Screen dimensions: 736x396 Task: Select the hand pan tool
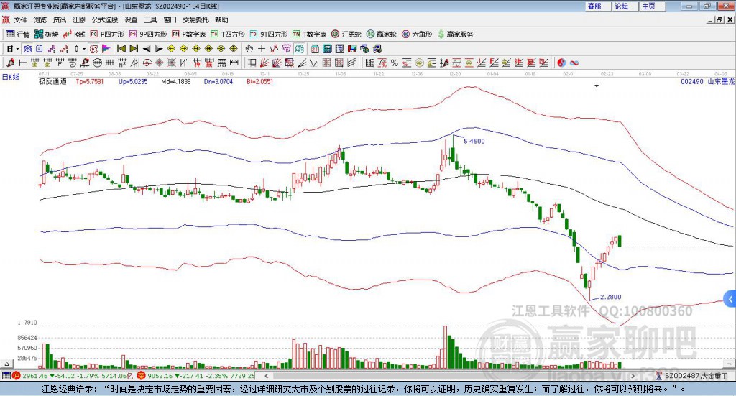tap(249, 49)
